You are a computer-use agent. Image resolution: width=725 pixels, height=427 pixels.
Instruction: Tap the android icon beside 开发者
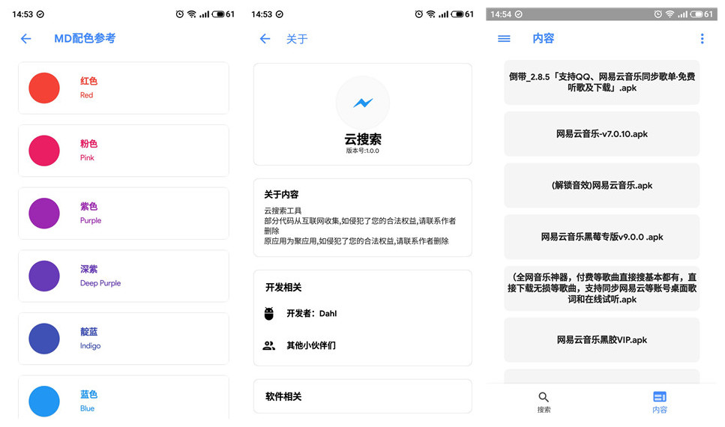pyautogui.click(x=268, y=313)
